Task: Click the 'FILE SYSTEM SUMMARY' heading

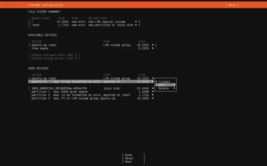Action: pyautogui.click(x=44, y=12)
